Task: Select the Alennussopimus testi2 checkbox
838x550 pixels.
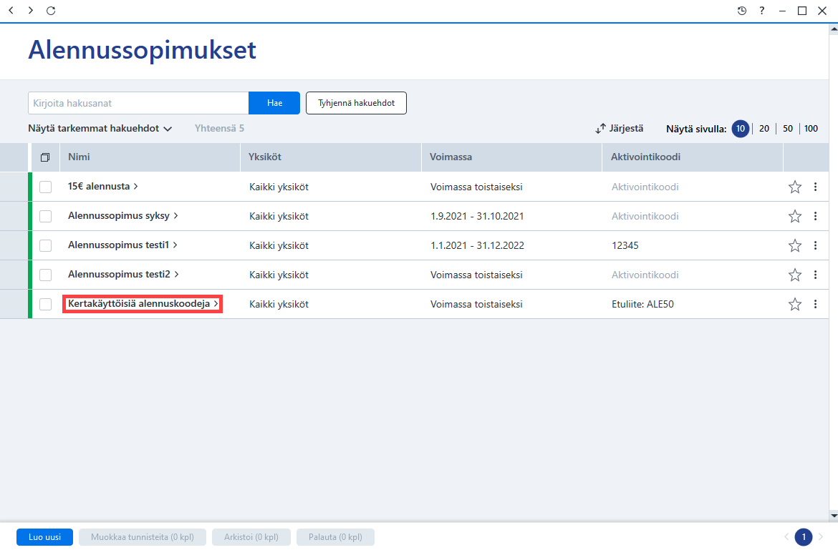Action: (45, 275)
